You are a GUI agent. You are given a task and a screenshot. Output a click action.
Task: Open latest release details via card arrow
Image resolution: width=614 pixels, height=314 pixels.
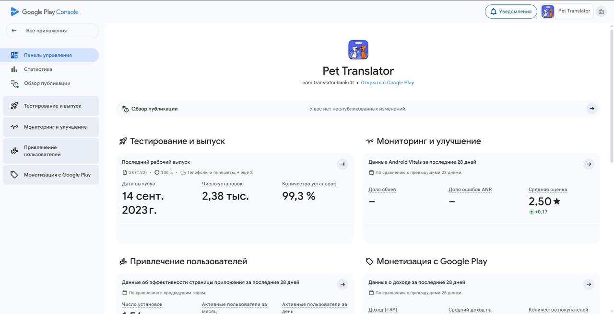coord(342,164)
